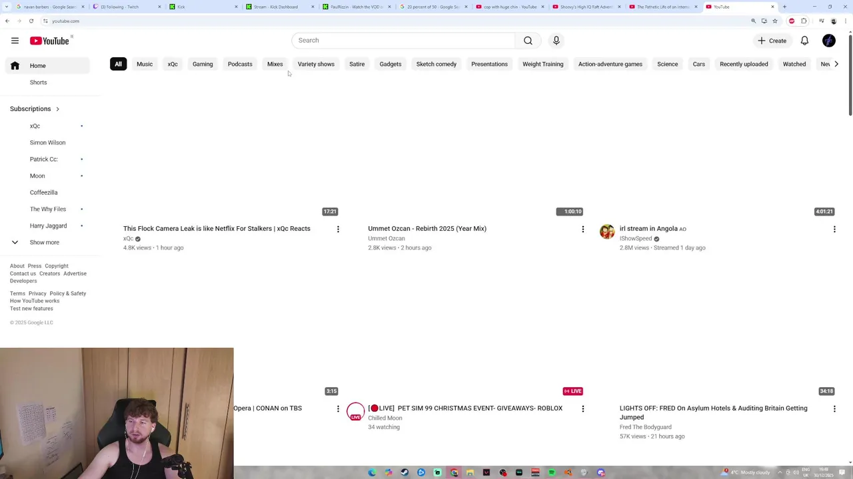Expand the Subscriptions section chevron

pyautogui.click(x=57, y=108)
